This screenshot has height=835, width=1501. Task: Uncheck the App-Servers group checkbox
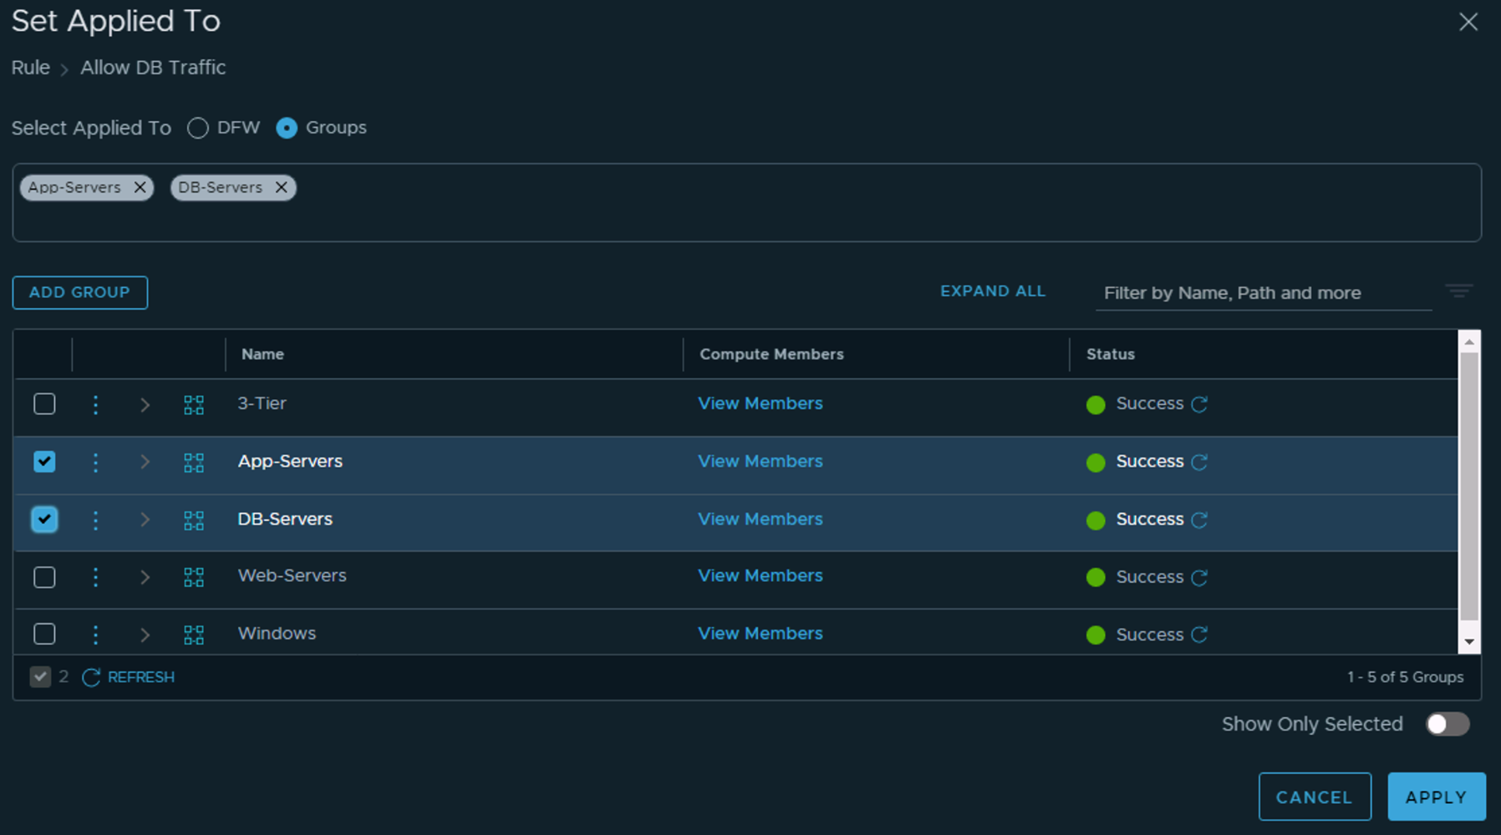point(44,462)
